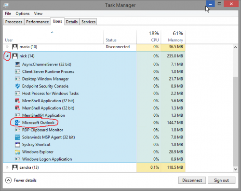Click the MemShell64 Application icon

17,115
